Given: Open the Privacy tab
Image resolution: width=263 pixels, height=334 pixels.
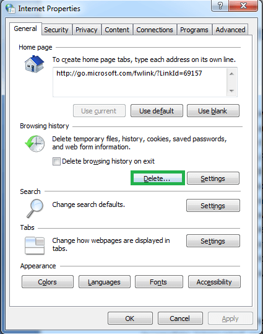Looking at the screenshot, I should tap(87, 30).
